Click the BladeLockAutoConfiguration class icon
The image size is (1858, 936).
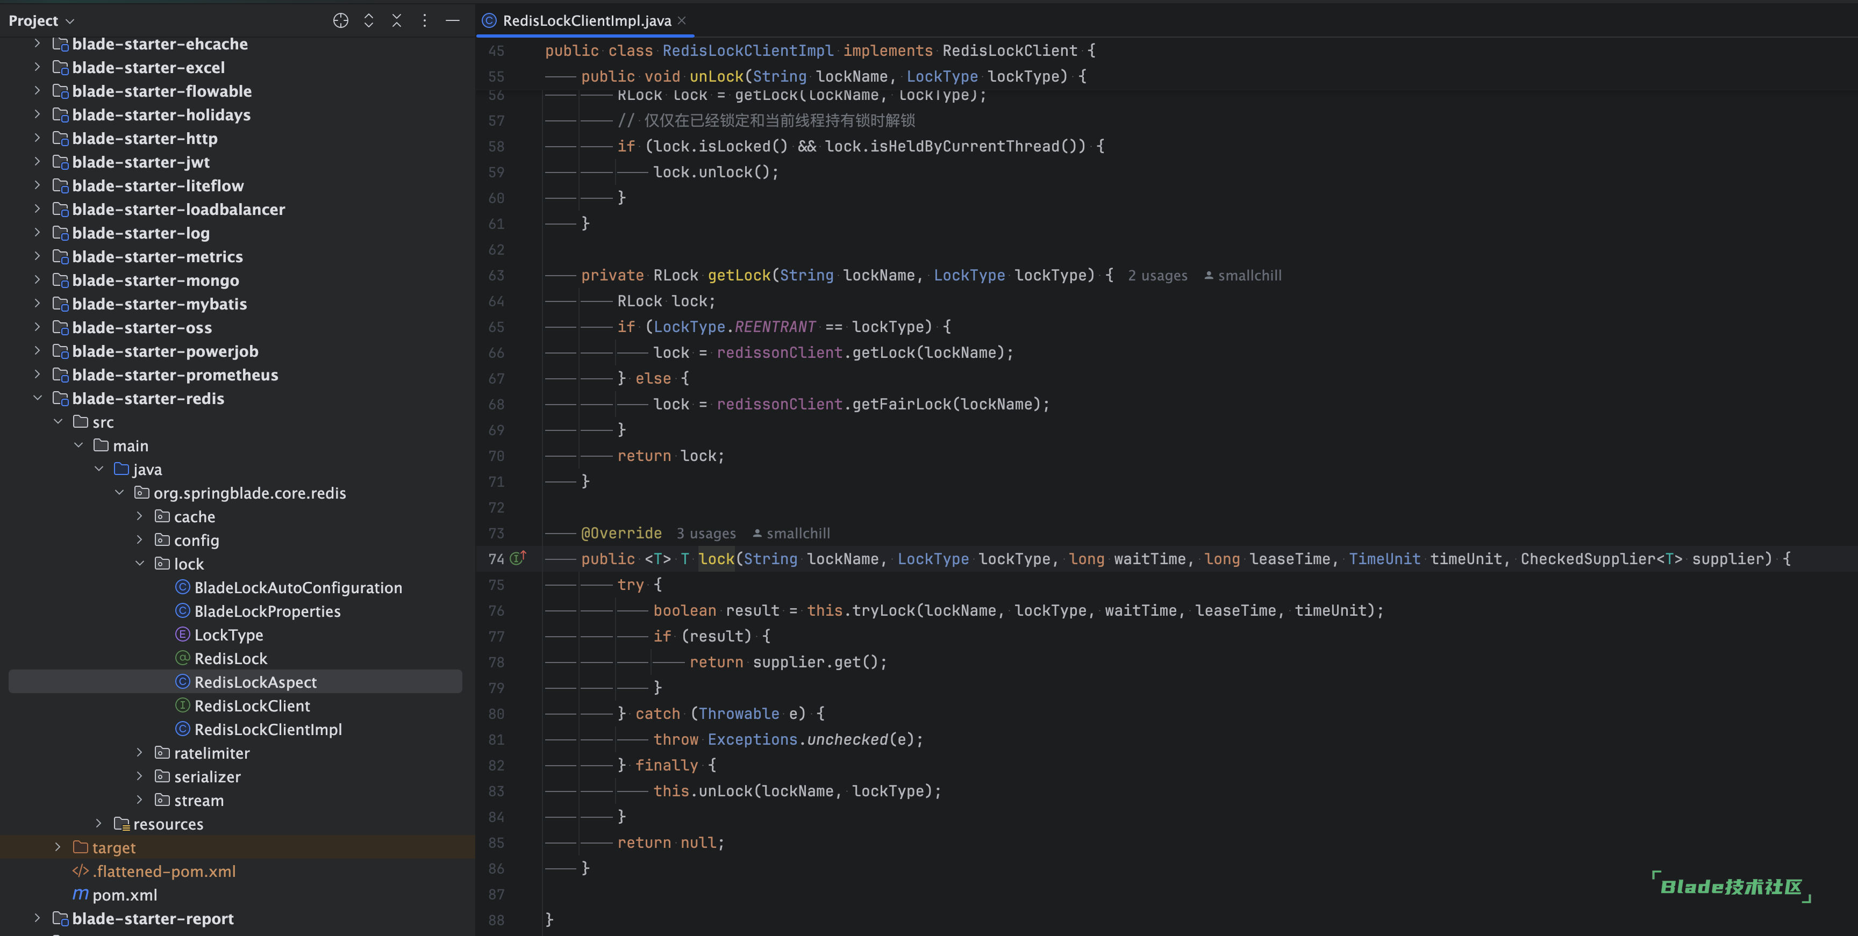(x=183, y=587)
